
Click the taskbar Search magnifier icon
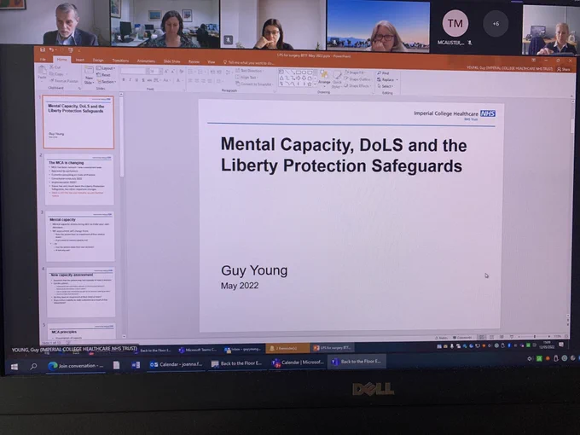pyautogui.click(x=33, y=366)
